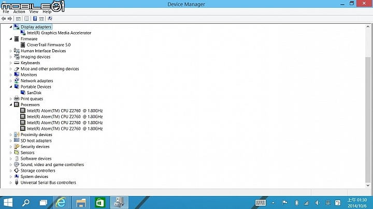Image resolution: width=373 pixels, height=209 pixels.
Task: Go forward using the toolbar arrow
Action: (x=10, y=19)
